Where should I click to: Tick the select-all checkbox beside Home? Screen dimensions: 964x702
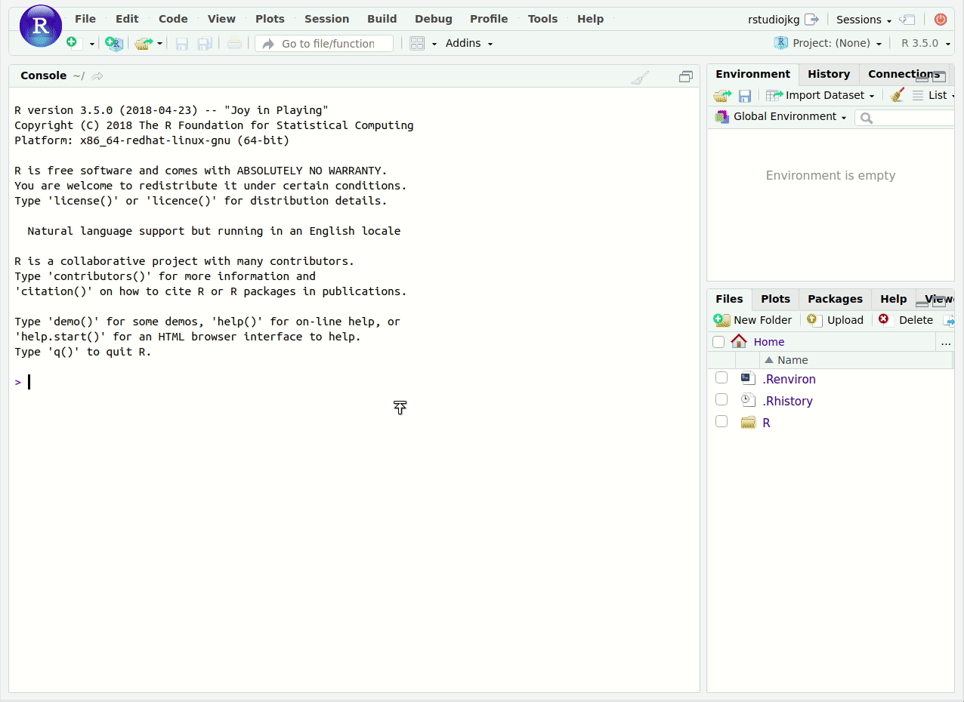pos(718,342)
